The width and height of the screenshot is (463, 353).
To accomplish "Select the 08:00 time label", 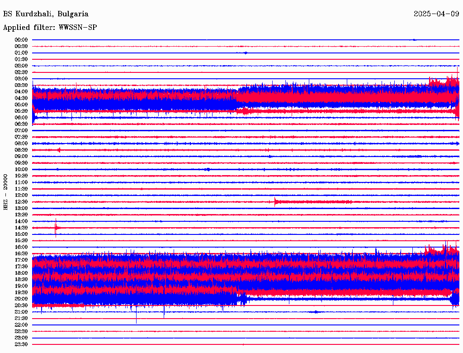I will pyautogui.click(x=21, y=143).
